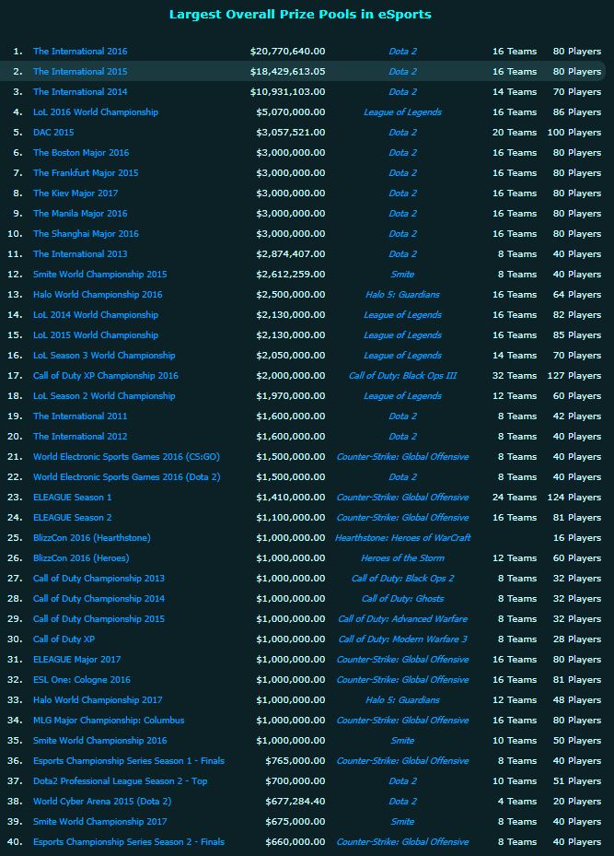Viewport: 614px width, 856px height.
Task: Click the $20,770,640.00 prize pool value
Action: [287, 52]
